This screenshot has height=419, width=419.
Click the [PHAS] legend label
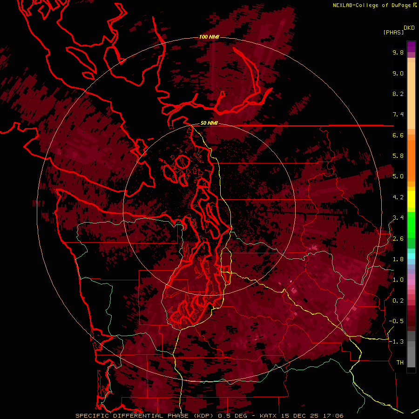tap(393, 32)
